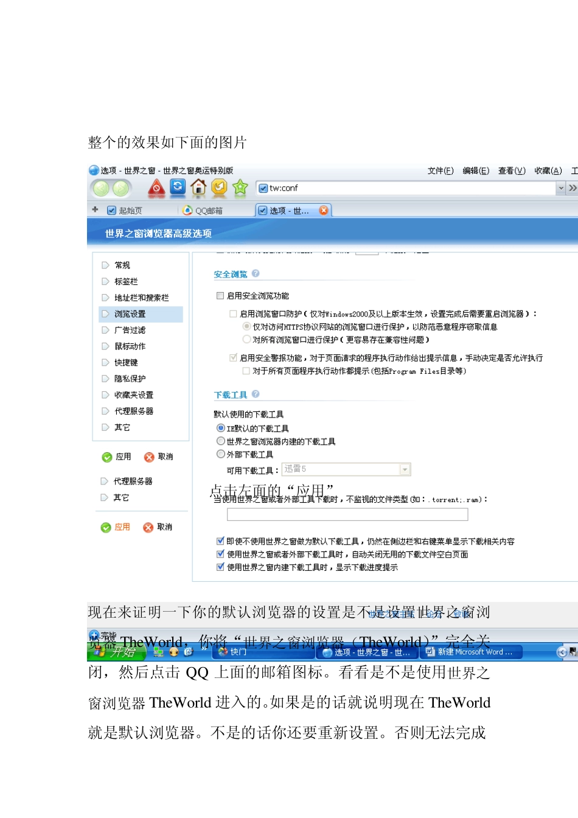Screen dimensions: 578x818
Task: Select 仅对访问HTTPS协议网站 radio option
Action: (x=246, y=327)
